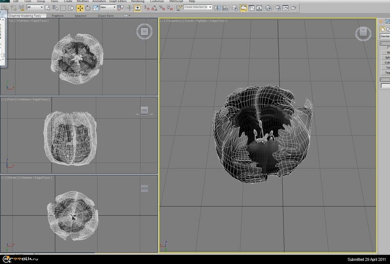Click the Rectangular Selection Region tool
390x264 pixels.
click(63, 8)
